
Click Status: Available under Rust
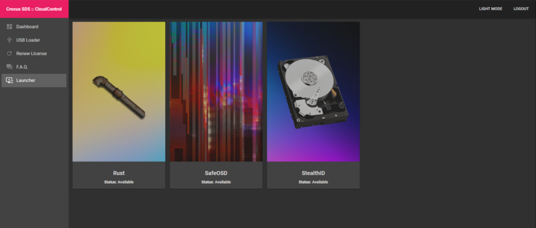(x=119, y=182)
